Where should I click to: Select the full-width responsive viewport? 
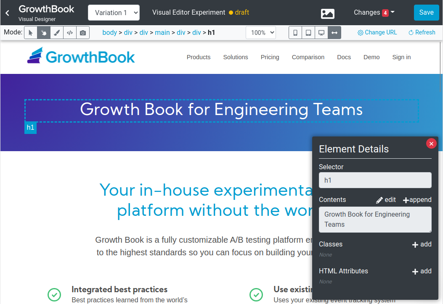click(334, 33)
